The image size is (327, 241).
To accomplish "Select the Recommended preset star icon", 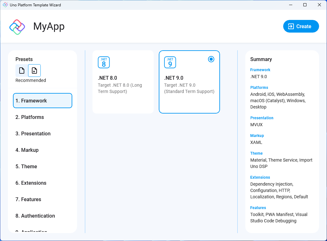I will (x=34, y=70).
